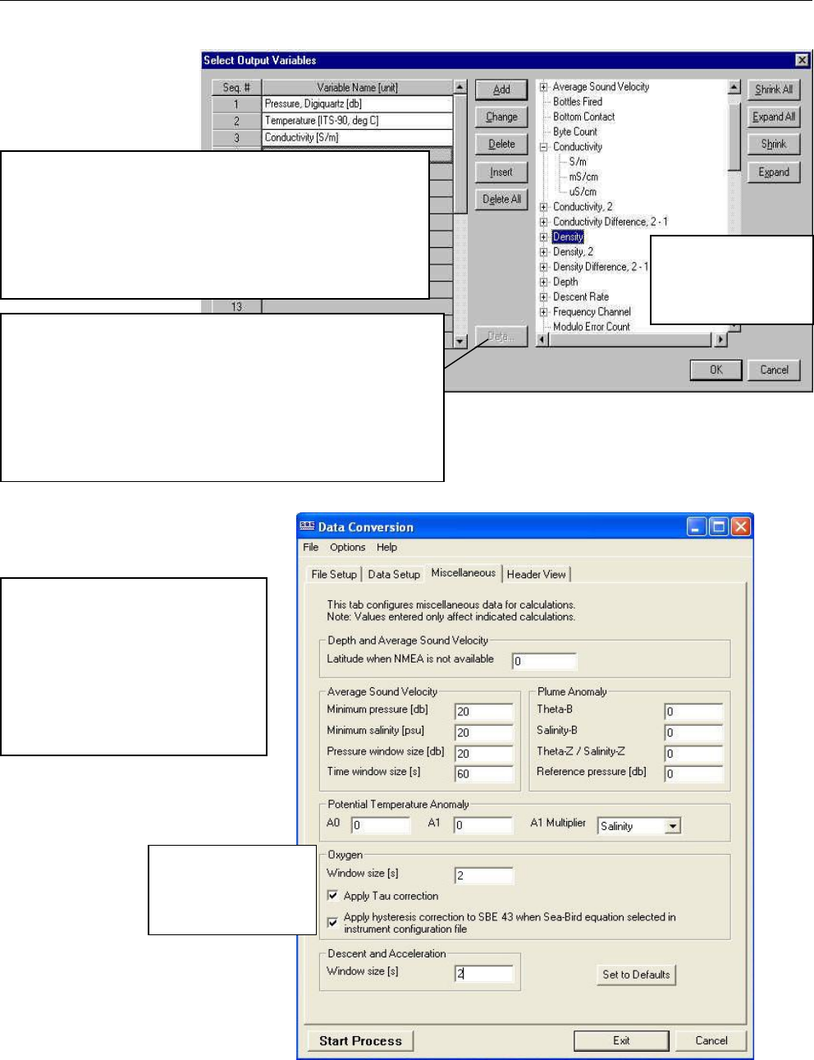Switch to the Header View tab
The image size is (814, 1060).
point(537,575)
